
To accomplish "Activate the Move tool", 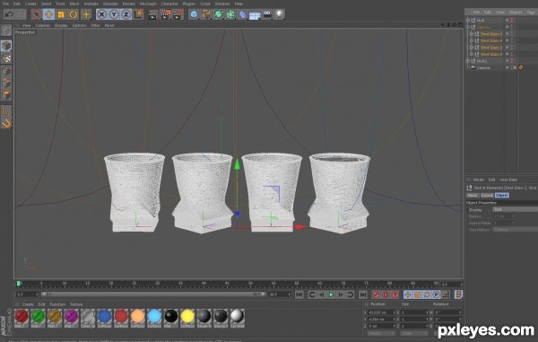I will 48,14.
